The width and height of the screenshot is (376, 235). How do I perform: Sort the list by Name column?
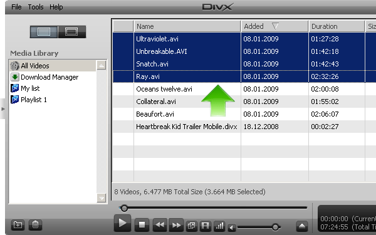point(187,26)
